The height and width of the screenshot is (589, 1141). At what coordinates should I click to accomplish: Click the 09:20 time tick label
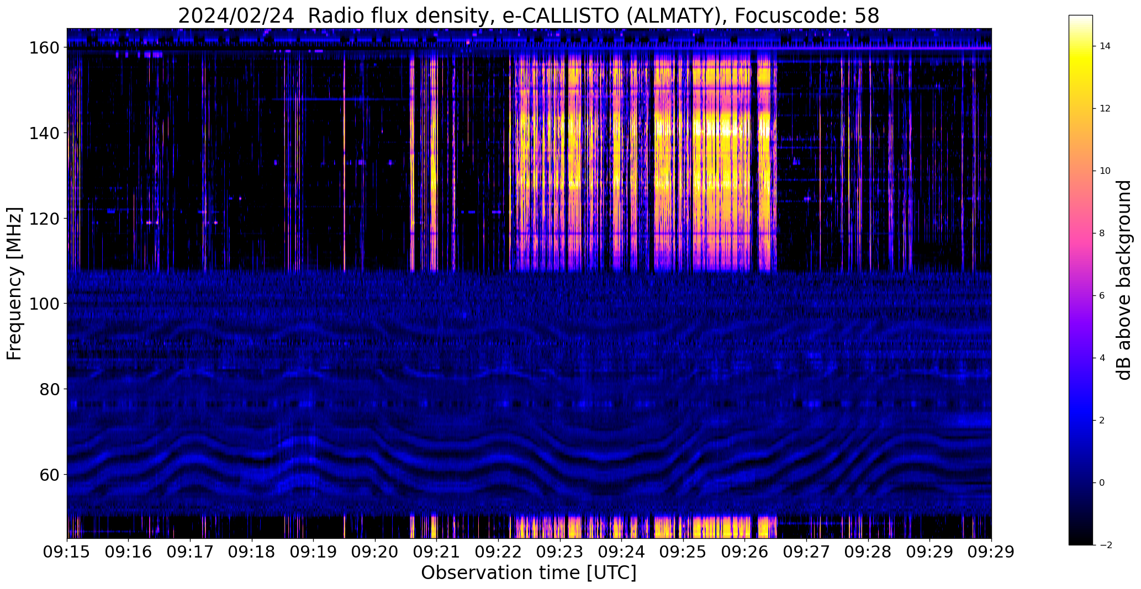[x=375, y=553]
